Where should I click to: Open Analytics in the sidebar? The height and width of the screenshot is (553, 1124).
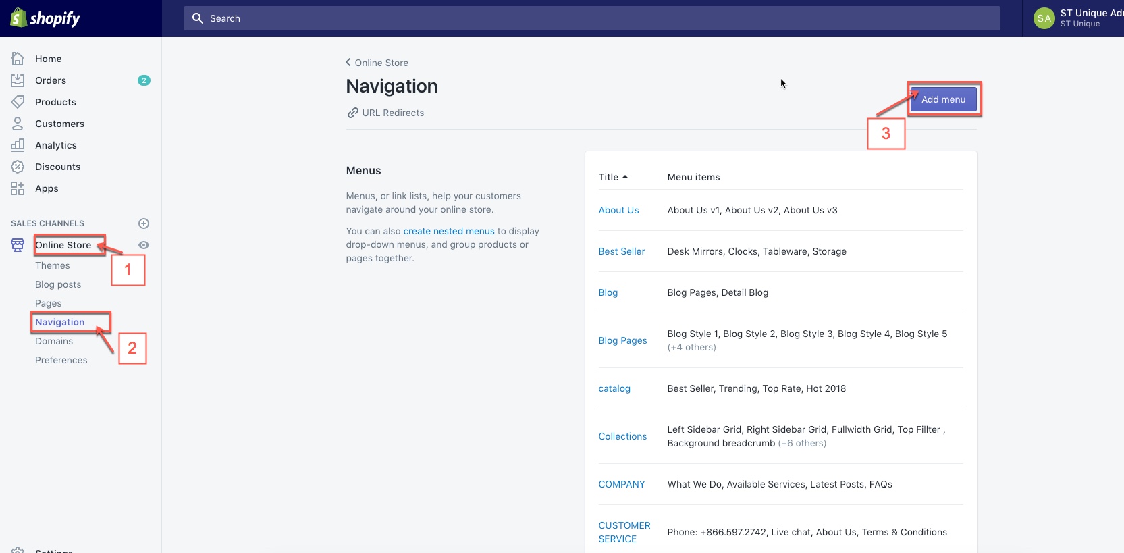point(56,145)
